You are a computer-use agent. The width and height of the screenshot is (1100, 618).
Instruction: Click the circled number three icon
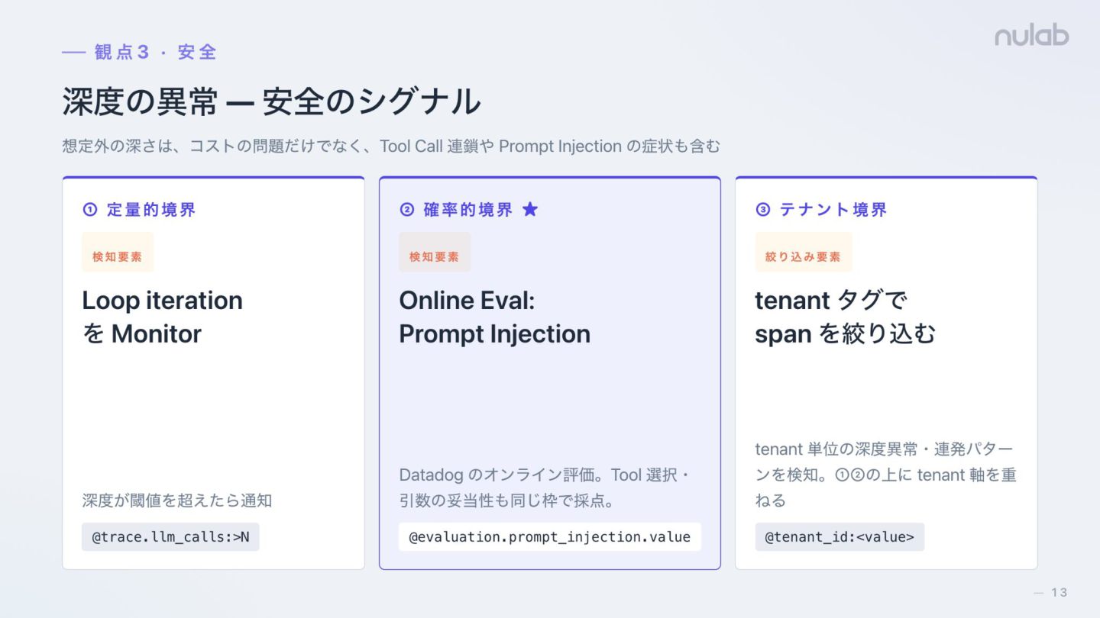[x=763, y=209]
